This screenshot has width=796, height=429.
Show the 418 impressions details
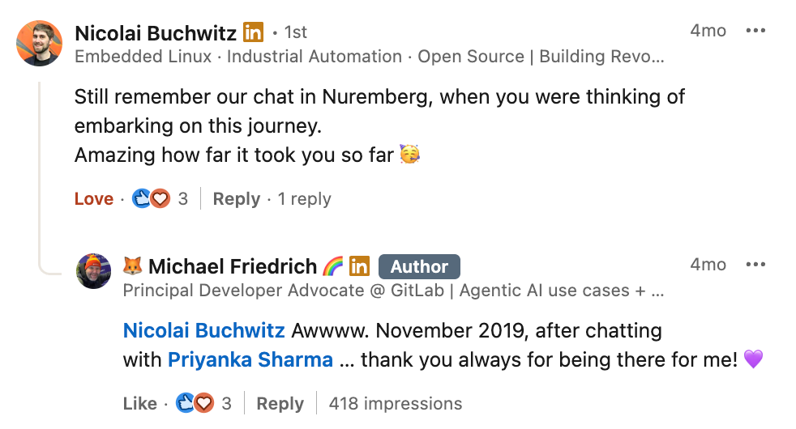(x=395, y=403)
